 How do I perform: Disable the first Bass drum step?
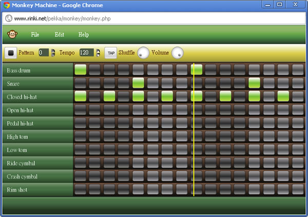click(x=80, y=69)
